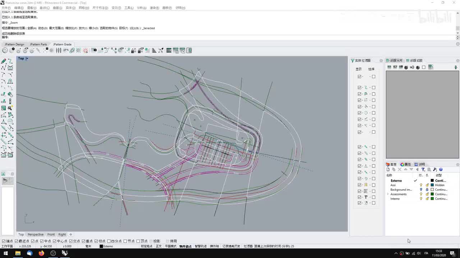Click the Windows Start button

point(6,253)
